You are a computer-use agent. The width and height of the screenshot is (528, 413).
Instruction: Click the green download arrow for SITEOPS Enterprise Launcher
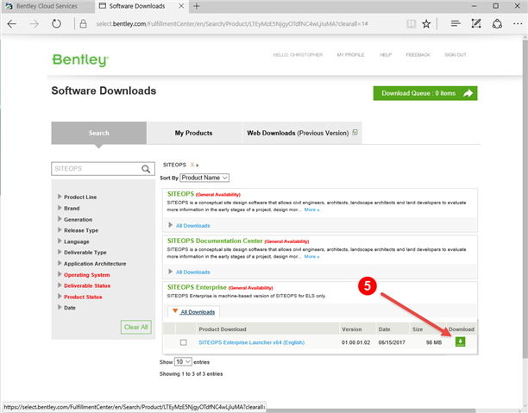tap(460, 342)
